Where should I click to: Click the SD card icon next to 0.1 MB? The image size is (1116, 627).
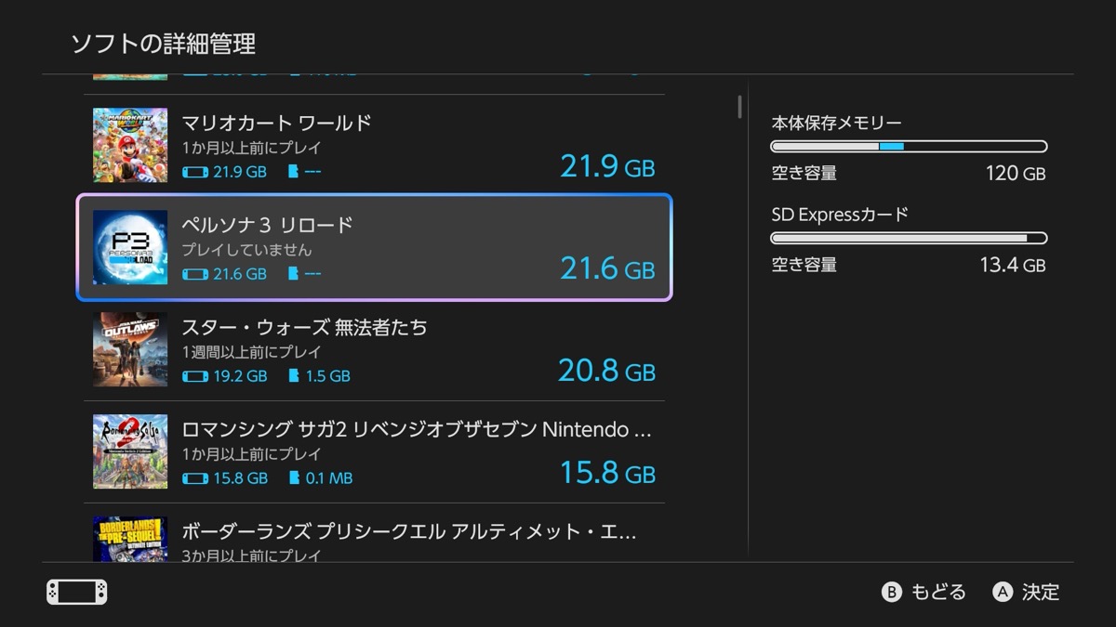pyautogui.click(x=295, y=478)
